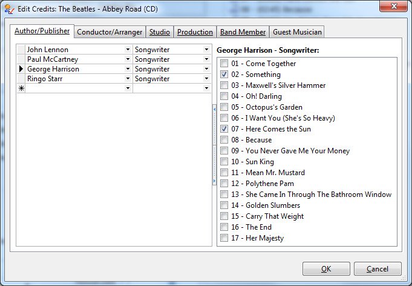Click the Cancel button

point(378,268)
